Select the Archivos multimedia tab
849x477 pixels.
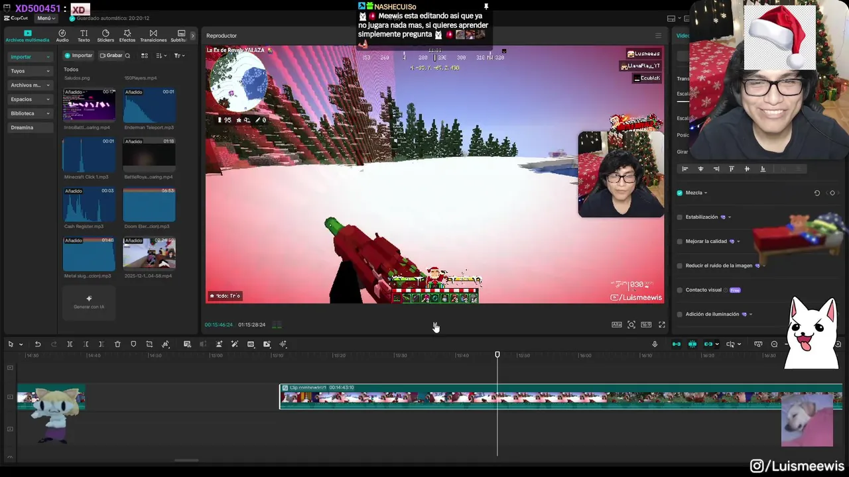(x=27, y=36)
